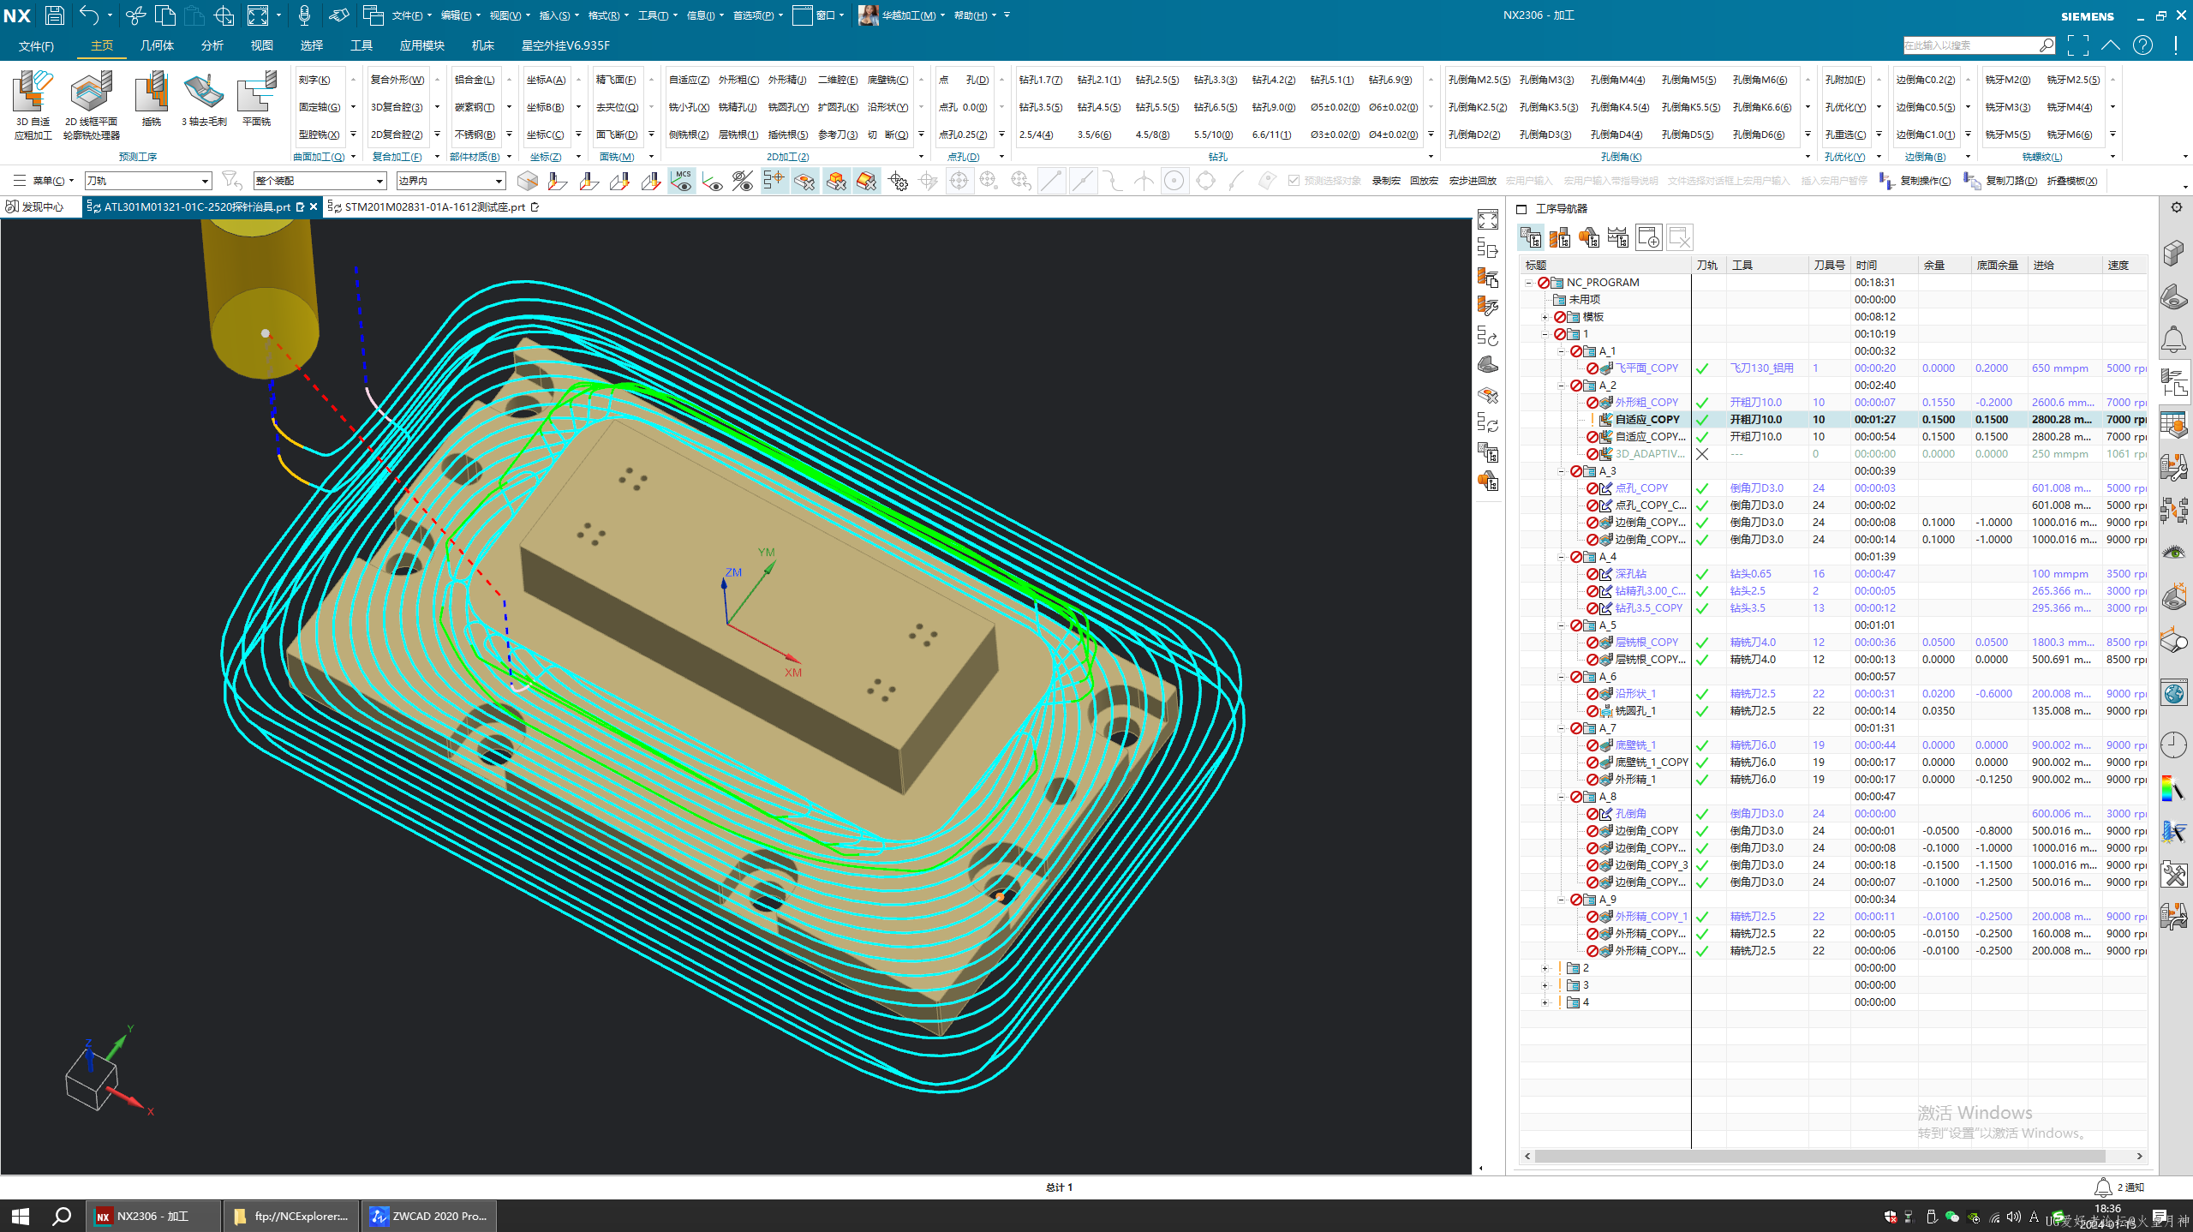Click the command search input field
Image resolution: width=2193 pixels, height=1232 pixels.
click(1970, 45)
